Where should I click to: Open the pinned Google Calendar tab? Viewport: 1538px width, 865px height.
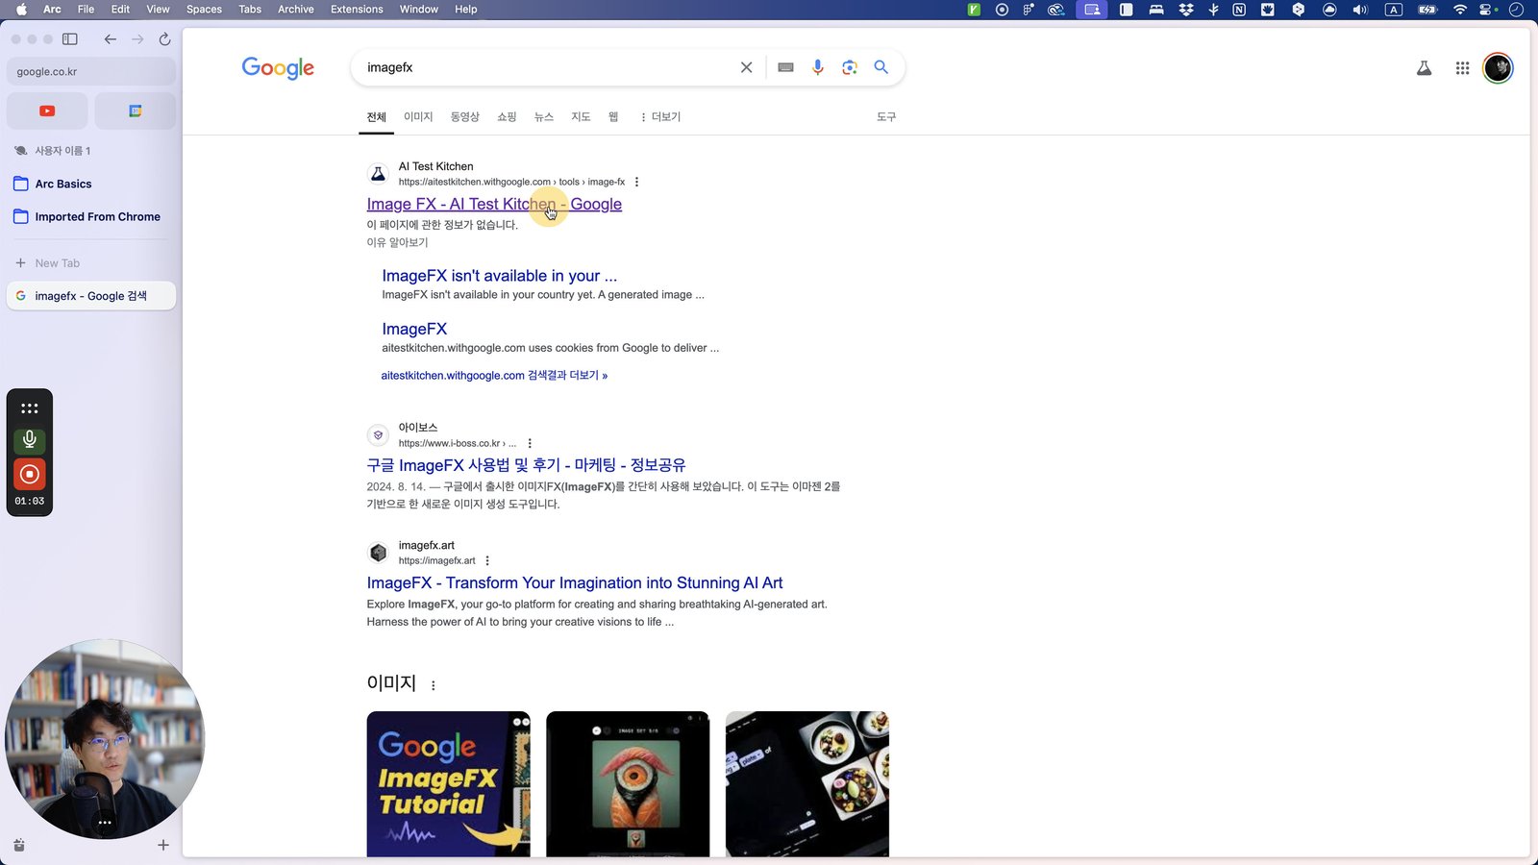[136, 111]
